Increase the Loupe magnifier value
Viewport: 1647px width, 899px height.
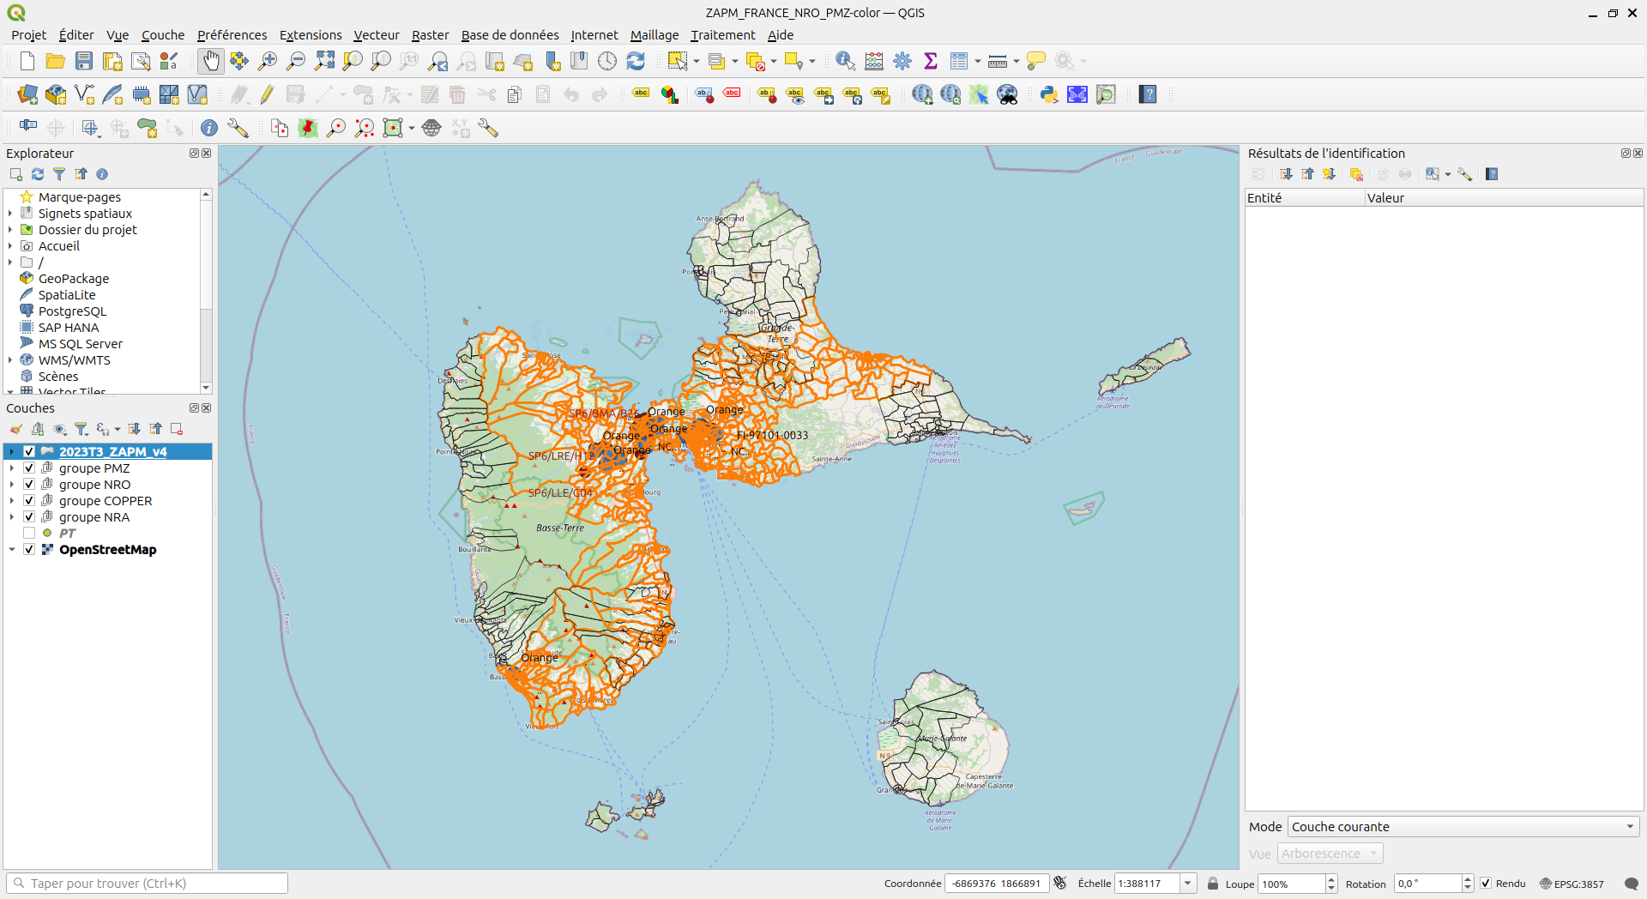(1331, 879)
